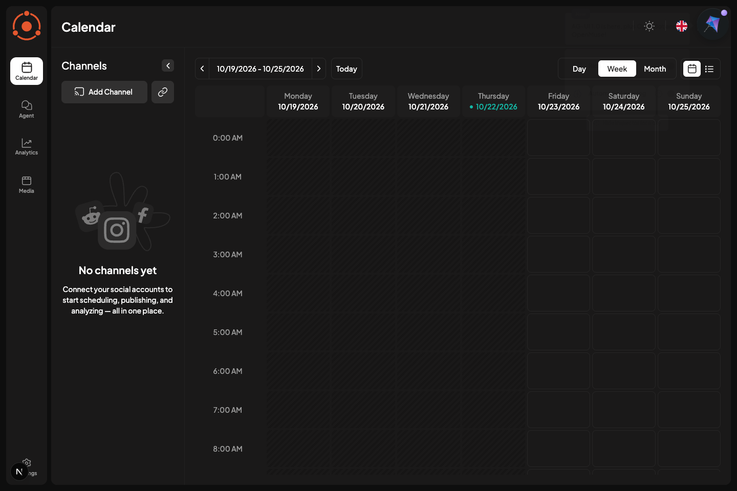Viewport: 737px width, 491px height.
Task: Click the N avatar badge at bottom left
Action: (19, 472)
